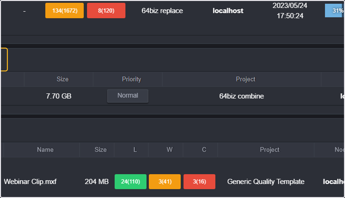Viewport: 345px width, 198px height.
Task: Click the Size header above 204 MB
Action: (x=101, y=150)
